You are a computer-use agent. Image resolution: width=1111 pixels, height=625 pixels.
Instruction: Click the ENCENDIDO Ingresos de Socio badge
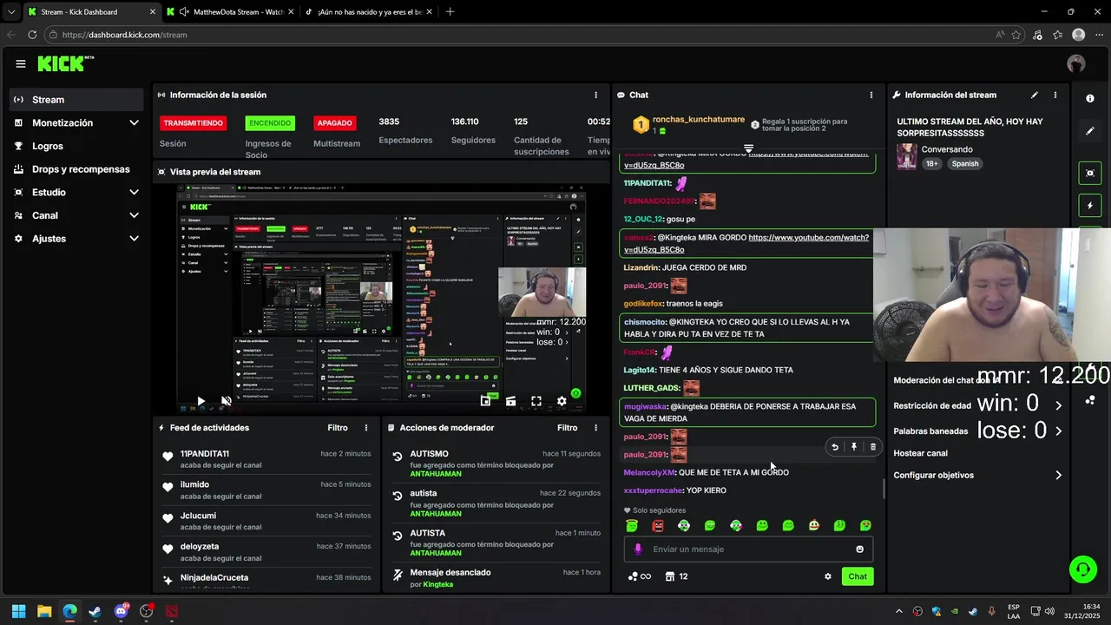270,123
